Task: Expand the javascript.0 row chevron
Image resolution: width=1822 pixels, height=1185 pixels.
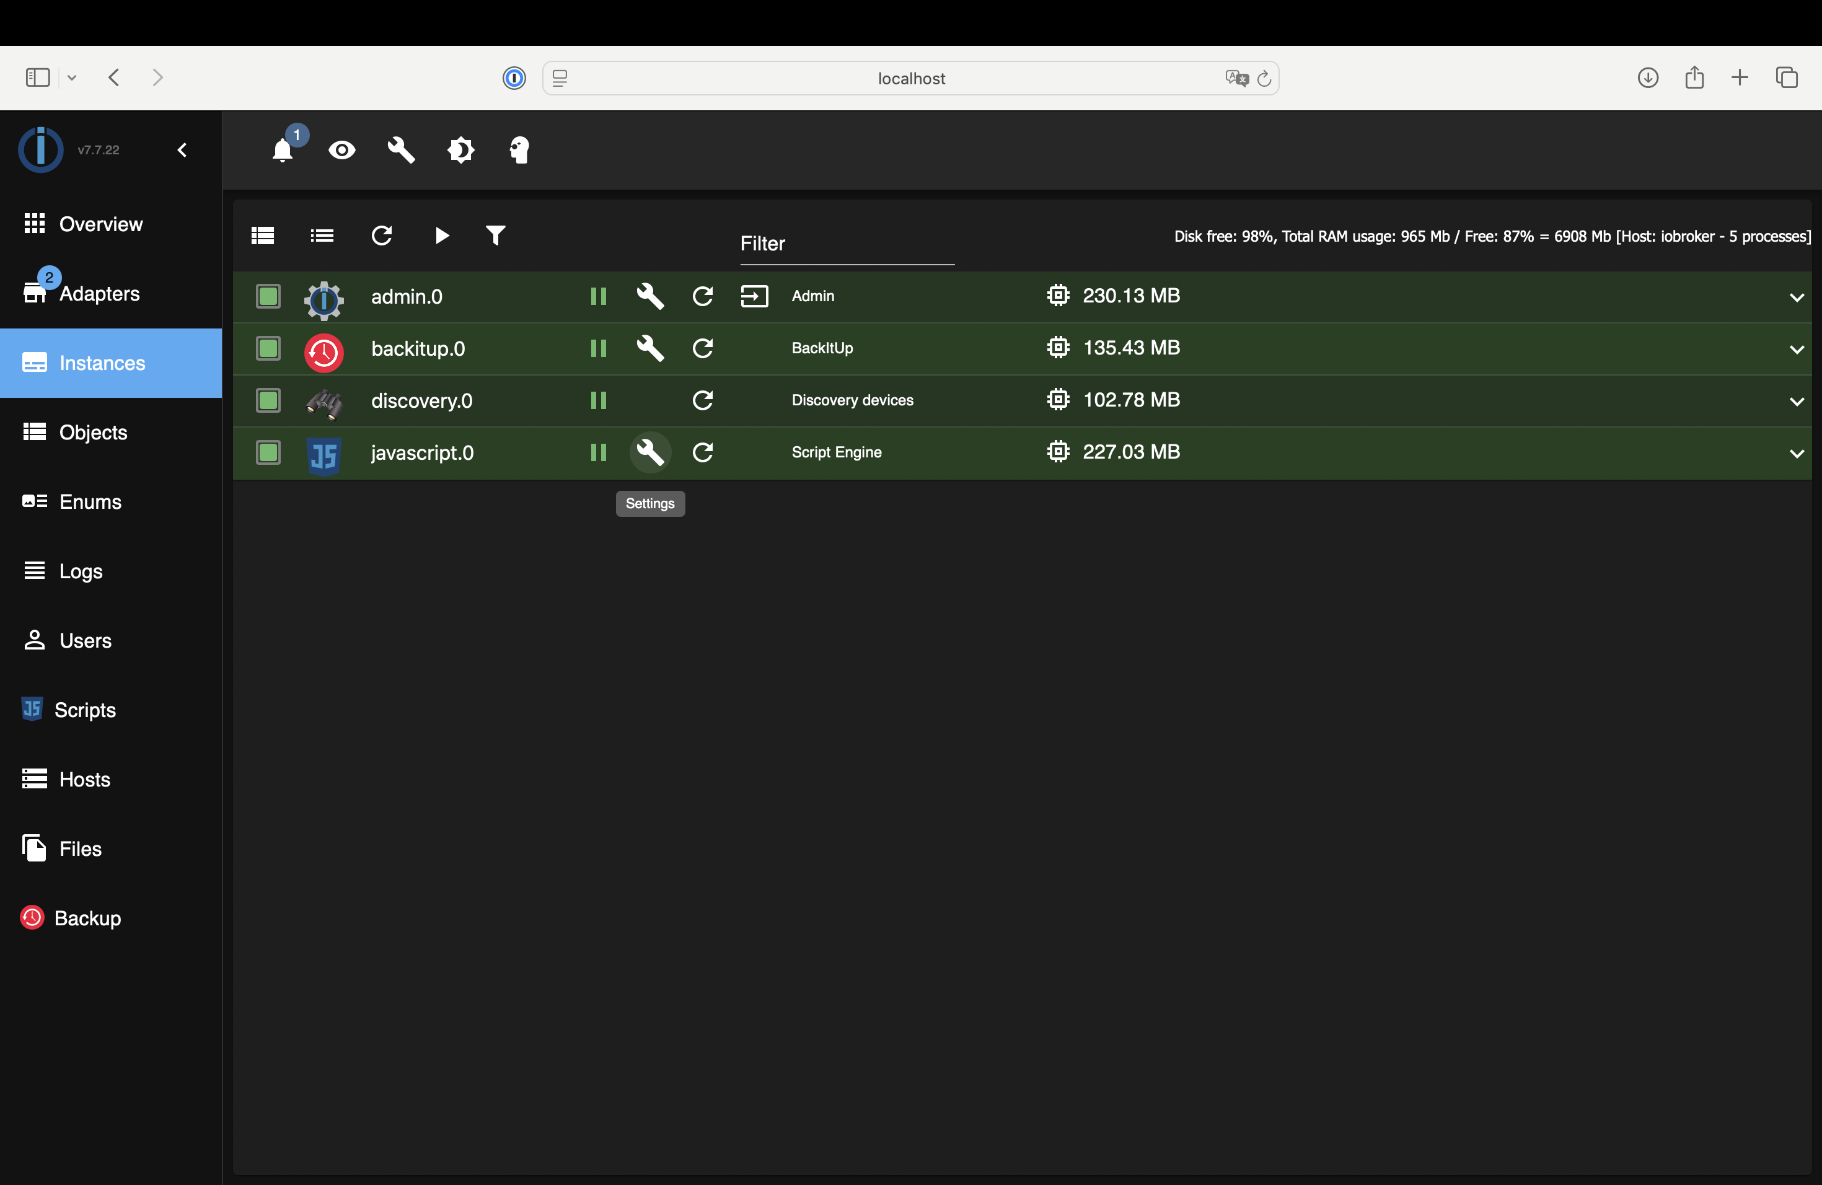Action: click(1796, 453)
